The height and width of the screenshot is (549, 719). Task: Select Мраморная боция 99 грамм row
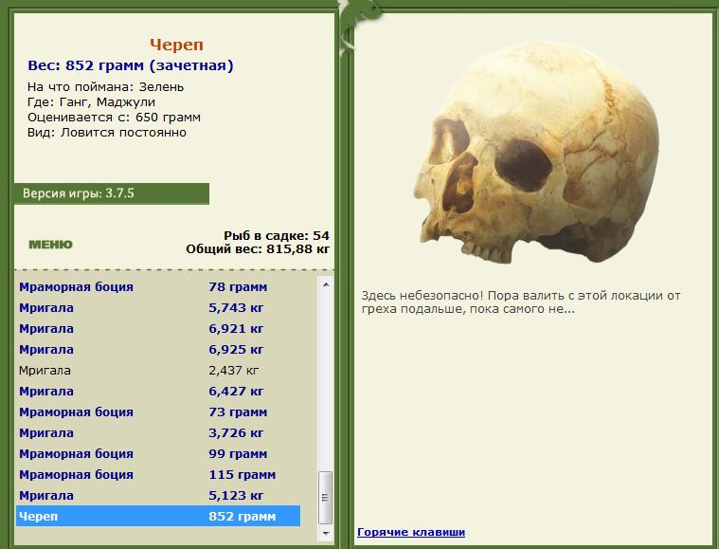point(158,453)
